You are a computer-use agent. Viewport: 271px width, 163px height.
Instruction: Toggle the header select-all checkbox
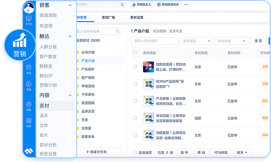[135, 53]
